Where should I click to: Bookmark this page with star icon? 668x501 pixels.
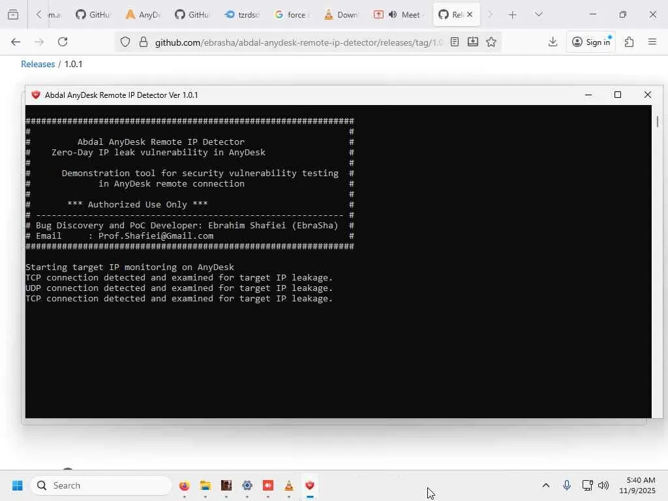[x=491, y=42]
